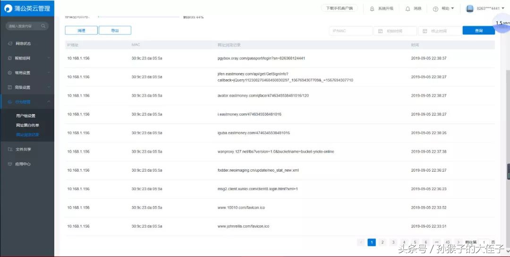Click the floating 1.5 MB/s speed bubble
Viewport: 510px width, 257px height.
tap(501, 24)
